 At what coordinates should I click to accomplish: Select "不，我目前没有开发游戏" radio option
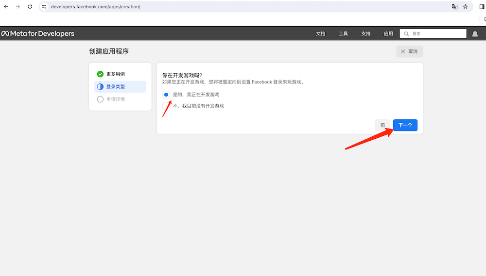coord(166,106)
